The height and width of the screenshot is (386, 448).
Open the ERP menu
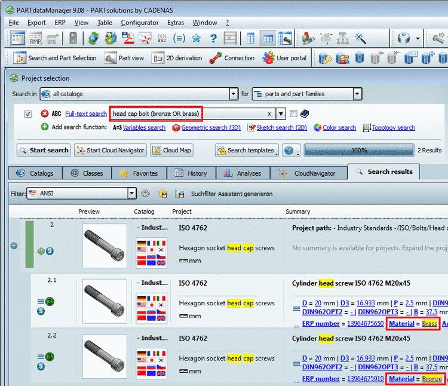pos(60,23)
